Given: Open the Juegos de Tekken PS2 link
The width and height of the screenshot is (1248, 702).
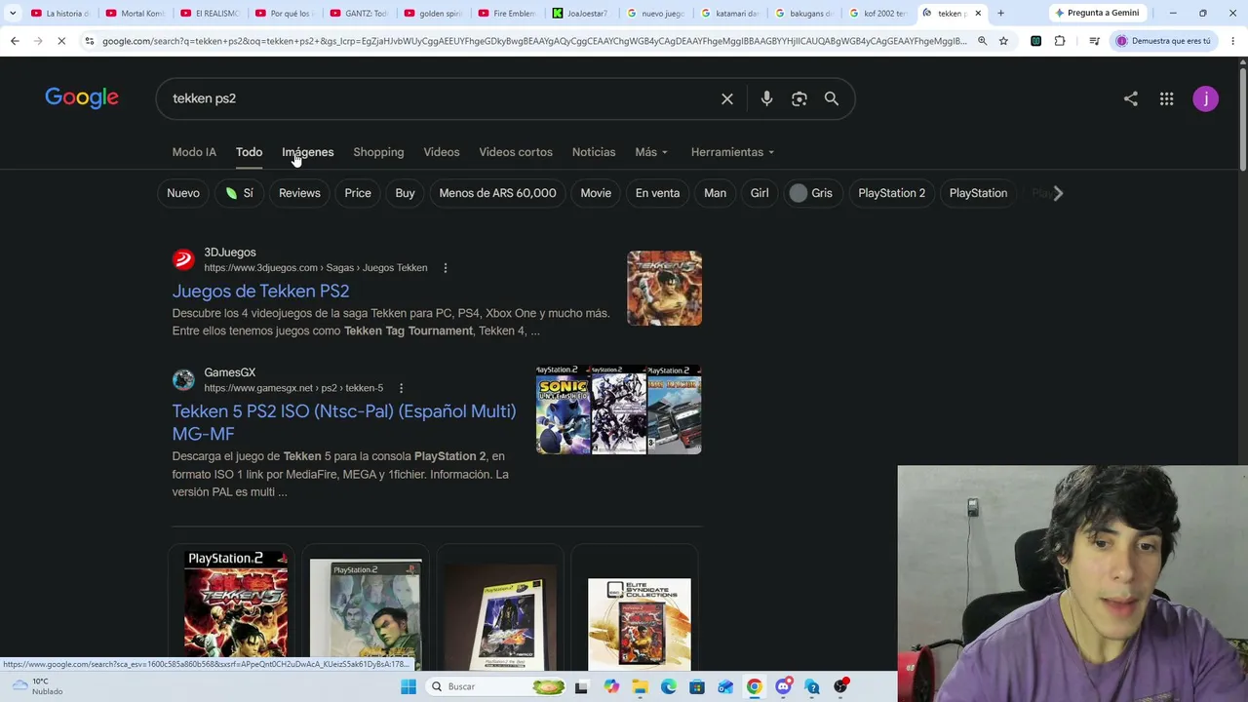Looking at the screenshot, I should pyautogui.click(x=260, y=291).
